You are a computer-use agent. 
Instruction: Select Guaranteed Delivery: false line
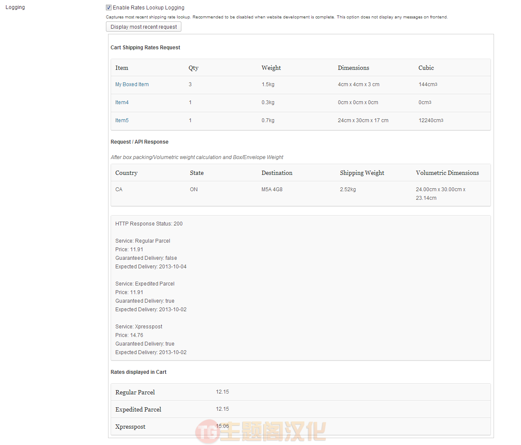(146, 258)
